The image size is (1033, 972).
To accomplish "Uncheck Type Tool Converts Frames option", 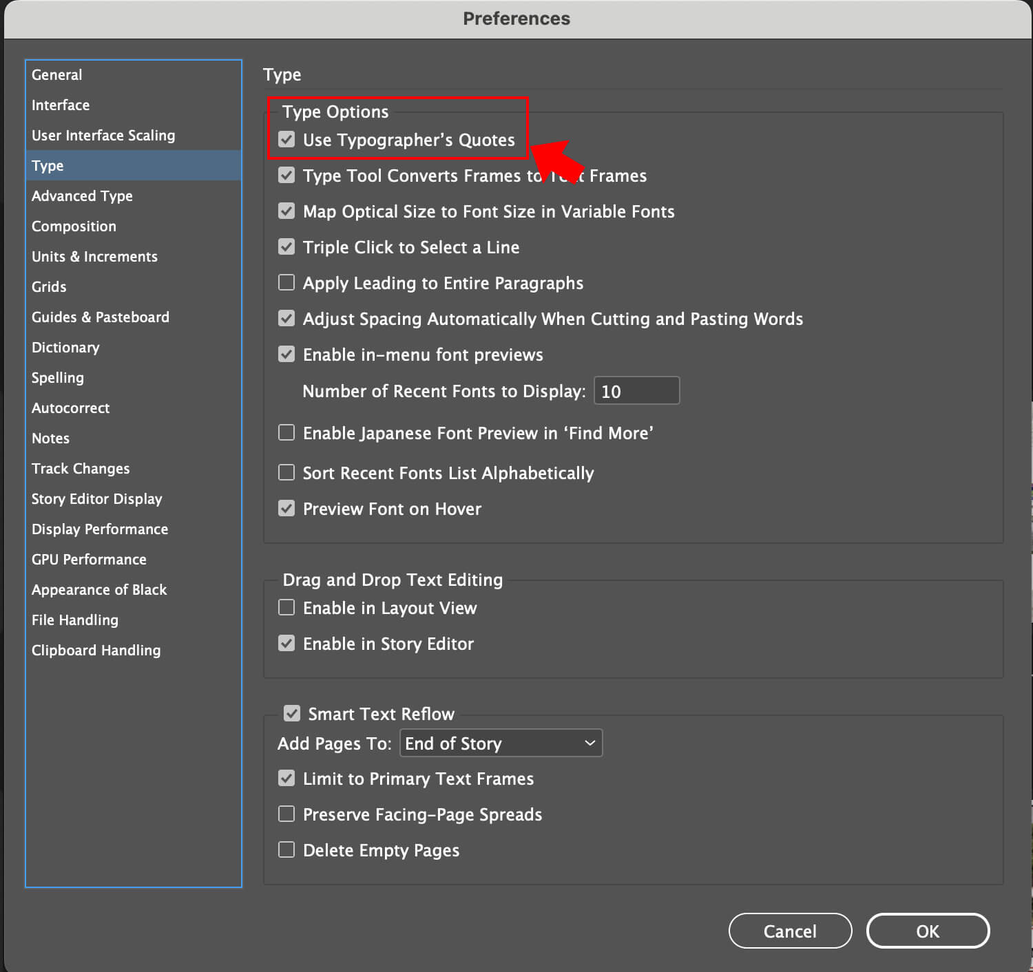I will pos(286,176).
